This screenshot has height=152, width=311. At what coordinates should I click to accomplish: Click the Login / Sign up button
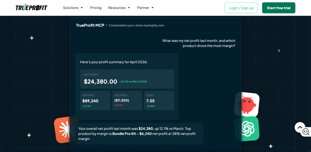click(x=241, y=8)
